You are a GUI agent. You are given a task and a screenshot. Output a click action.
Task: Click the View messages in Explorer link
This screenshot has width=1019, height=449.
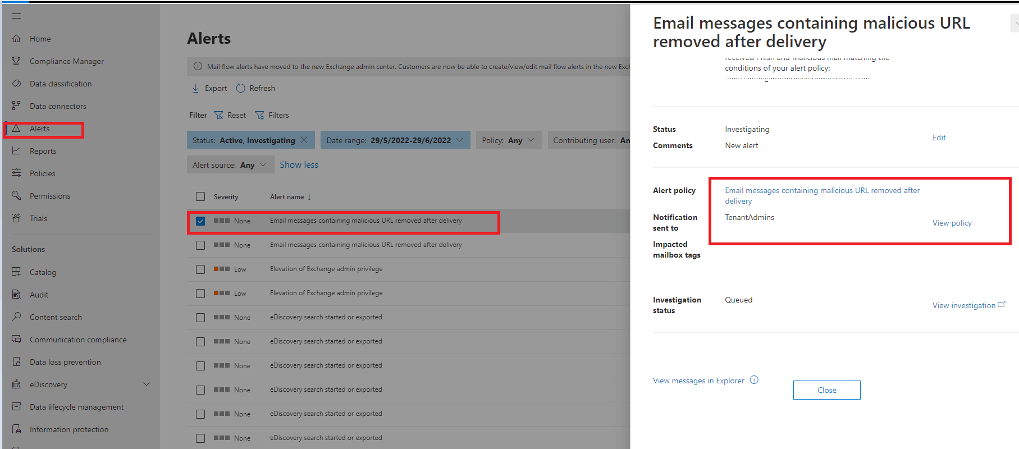coord(698,381)
